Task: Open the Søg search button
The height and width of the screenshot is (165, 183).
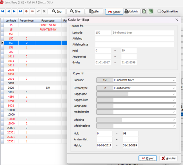Action: (x=57, y=11)
